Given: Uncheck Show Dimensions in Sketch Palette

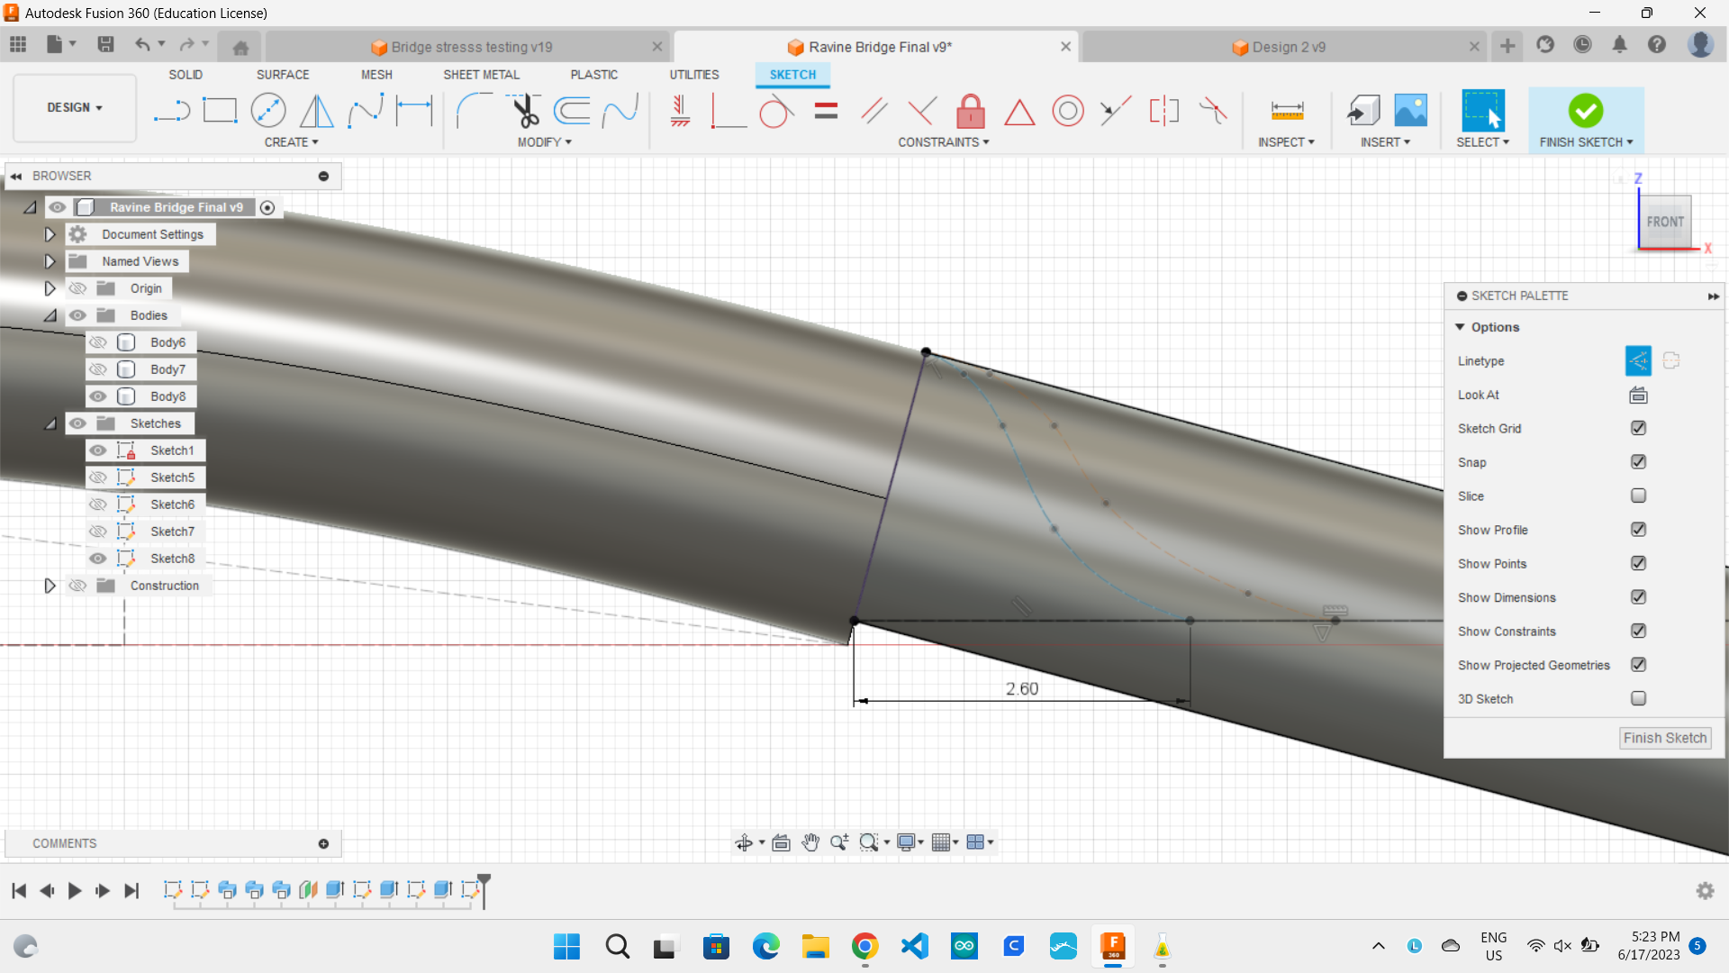Looking at the screenshot, I should [1639, 597].
